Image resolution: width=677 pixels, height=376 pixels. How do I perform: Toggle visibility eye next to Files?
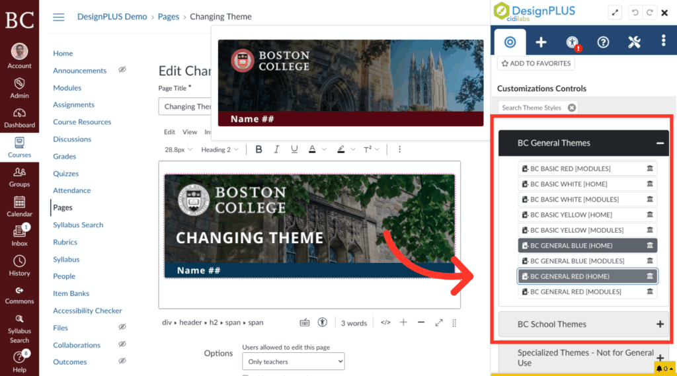point(122,327)
